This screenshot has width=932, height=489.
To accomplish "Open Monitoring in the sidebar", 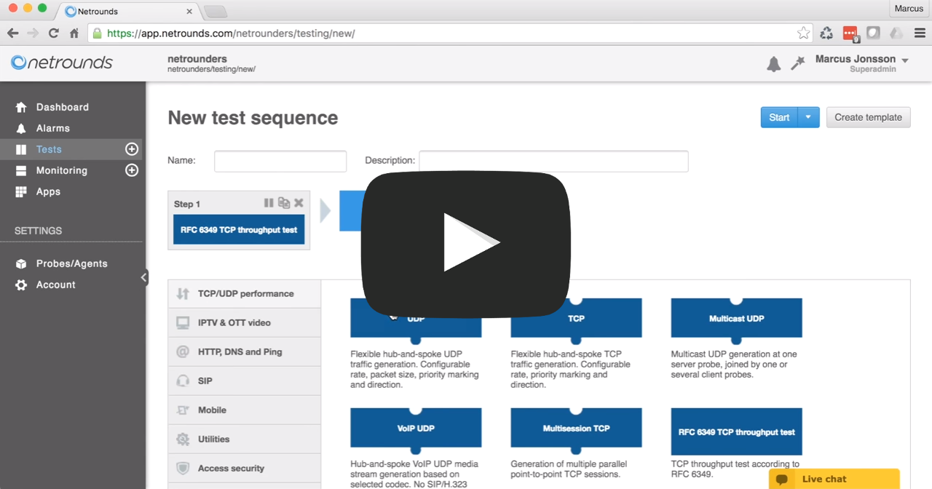I will point(62,170).
